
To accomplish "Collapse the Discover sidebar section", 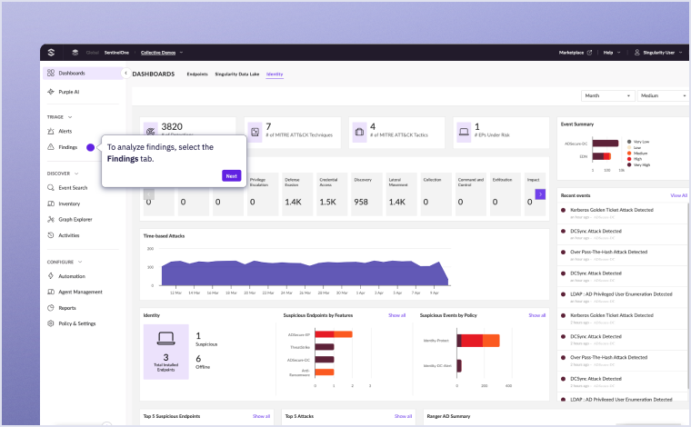I will pyautogui.click(x=76, y=174).
